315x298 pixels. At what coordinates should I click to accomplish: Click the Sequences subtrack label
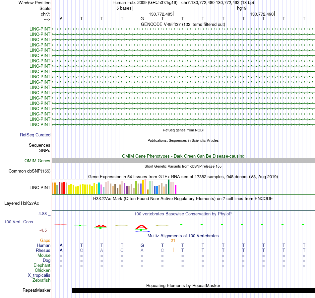[x=39, y=145]
